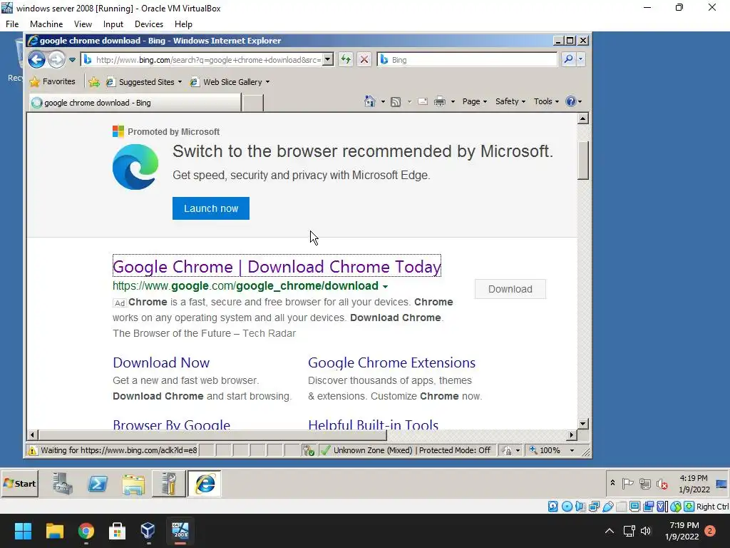Open the VirtualBox Devices menu
Image resolution: width=730 pixels, height=548 pixels.
149,24
